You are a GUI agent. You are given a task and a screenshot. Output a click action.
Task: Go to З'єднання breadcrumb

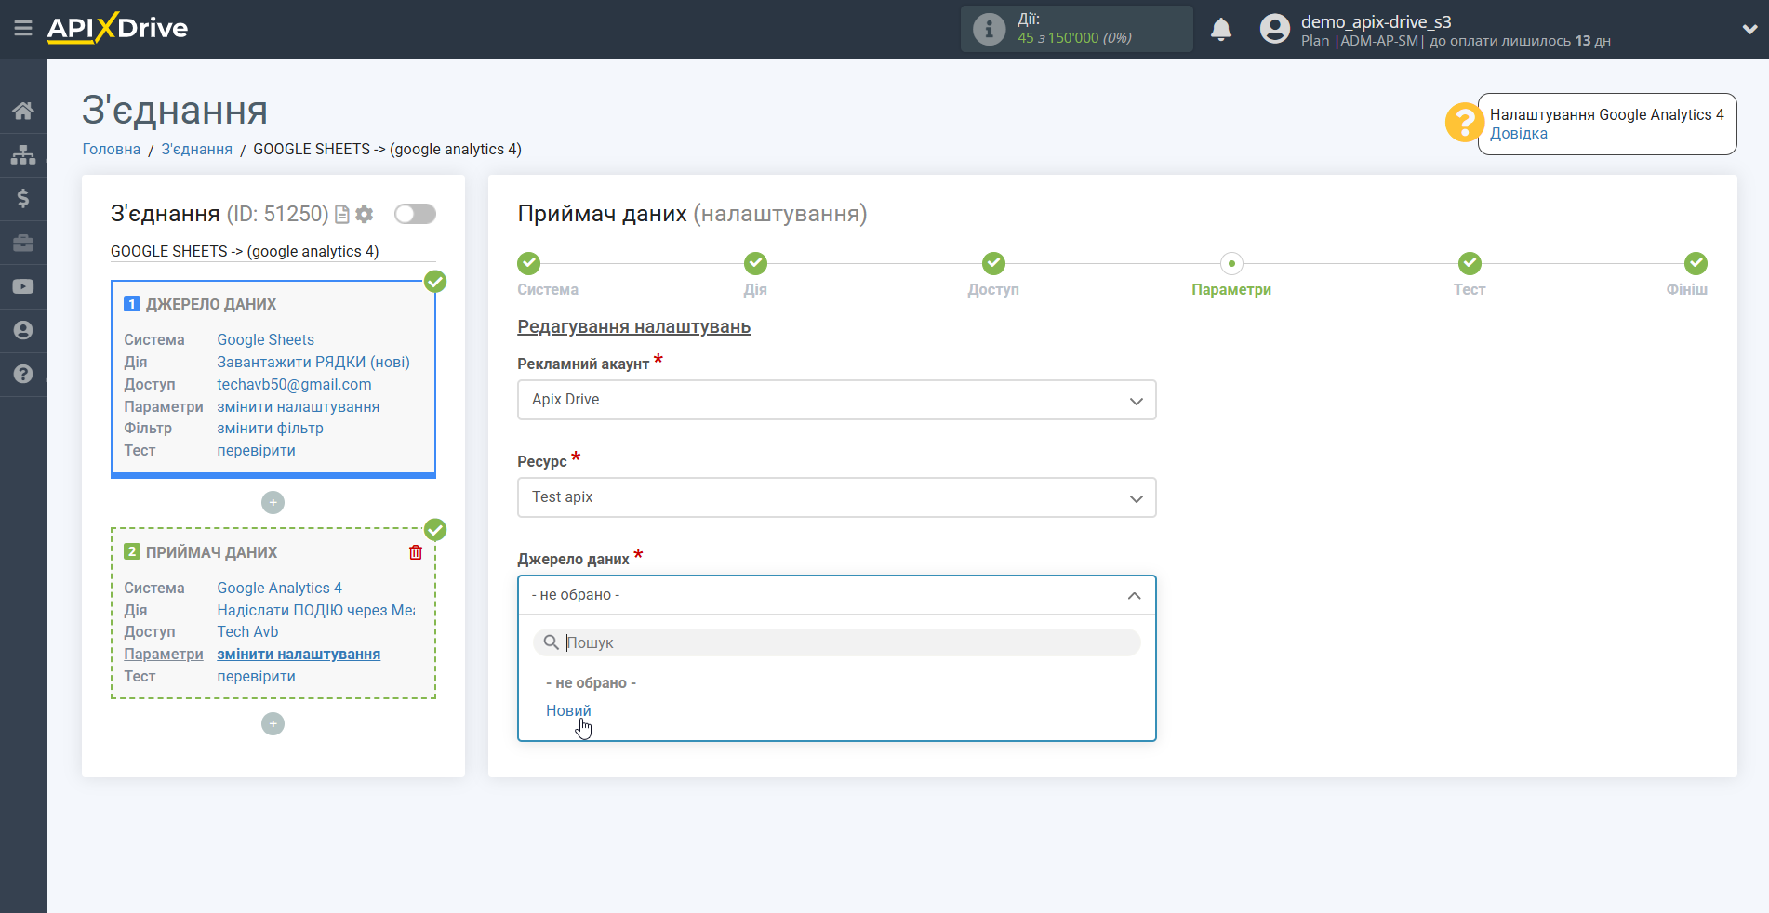tap(196, 149)
